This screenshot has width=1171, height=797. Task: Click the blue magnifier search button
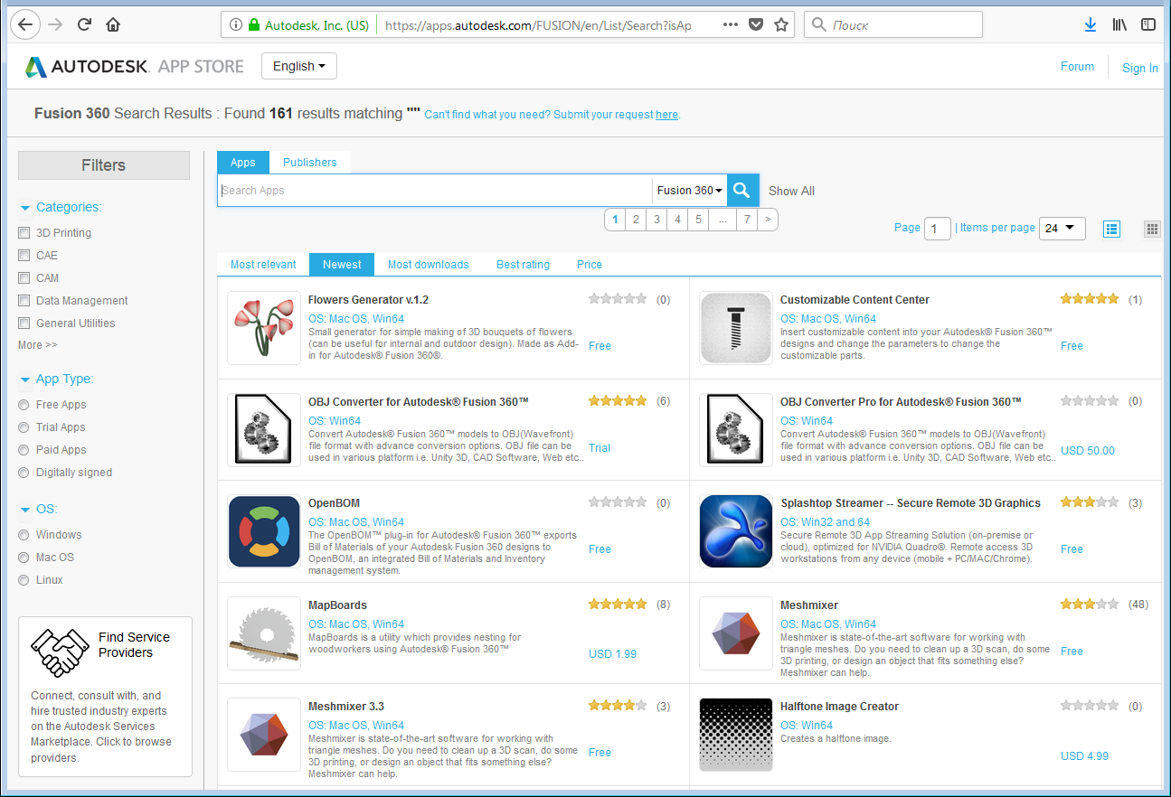741,190
